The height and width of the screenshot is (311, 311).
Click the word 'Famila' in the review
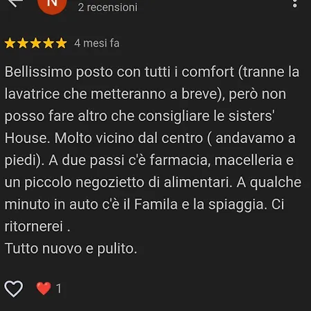click(155, 205)
